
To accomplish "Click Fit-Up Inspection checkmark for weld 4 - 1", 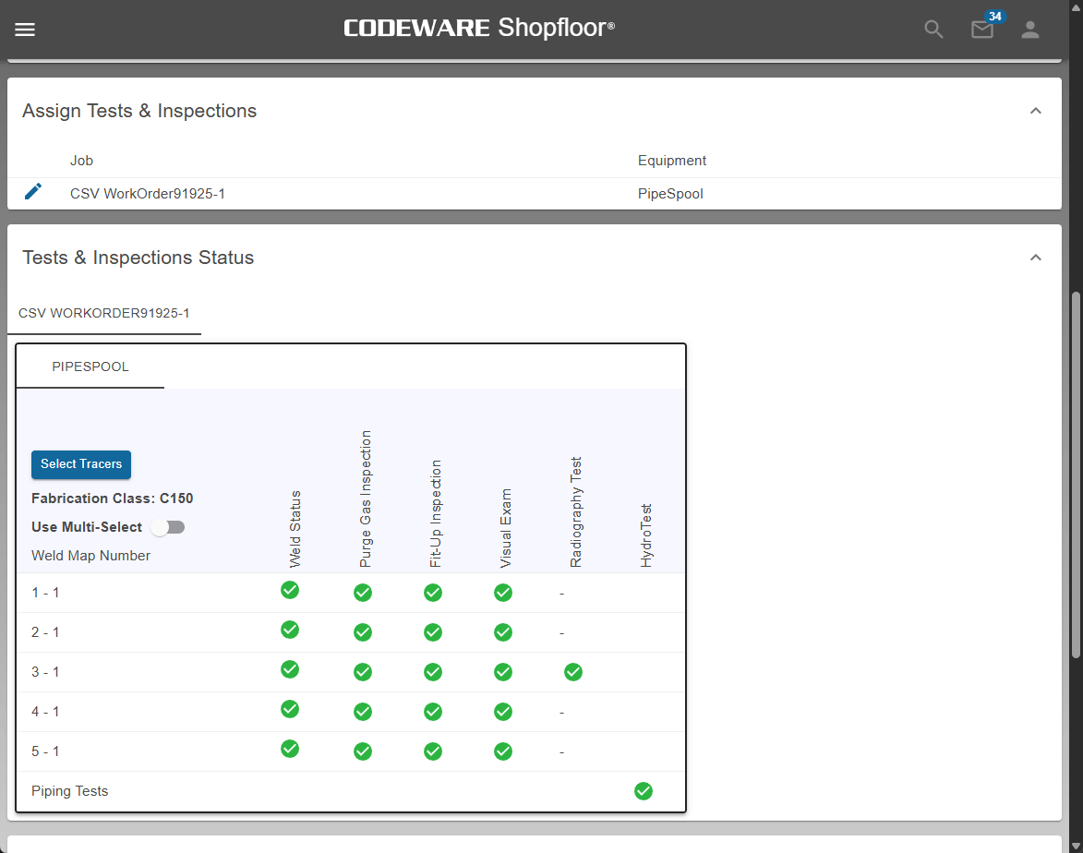I will (433, 712).
